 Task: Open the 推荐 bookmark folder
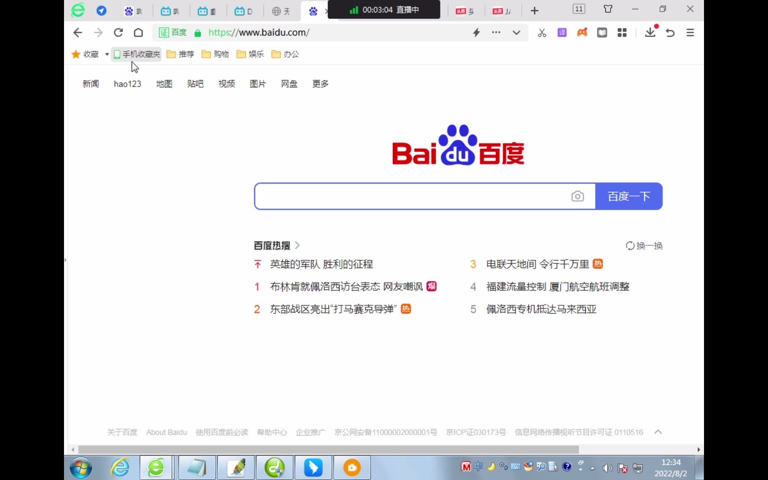[180, 54]
